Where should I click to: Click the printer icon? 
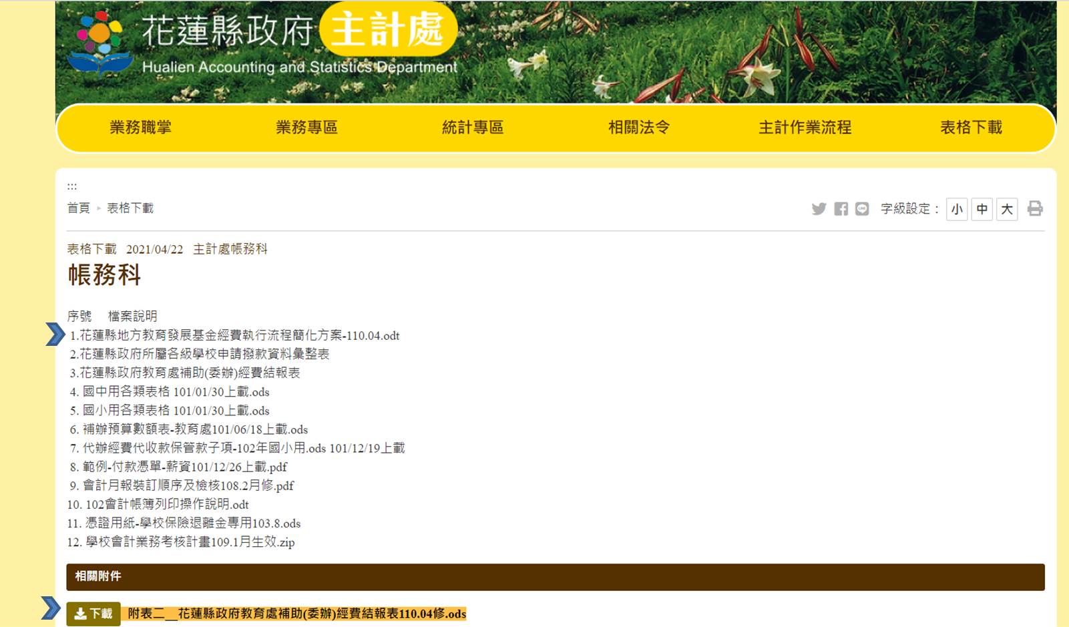[1034, 208]
